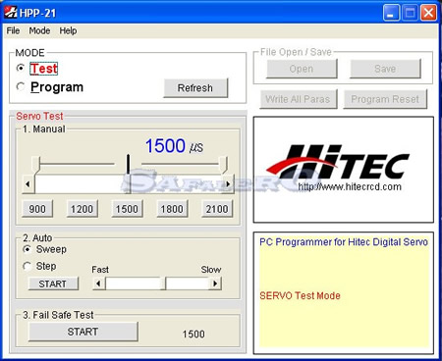Open the Mode menu
This screenshot has height=361, width=442.
[39, 30]
